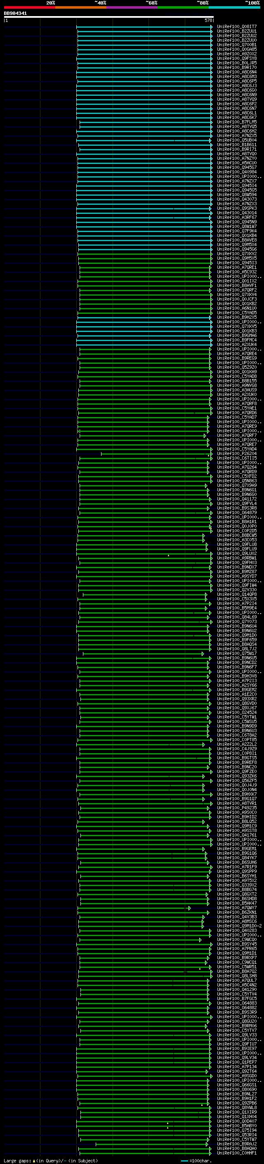Select hit label UniRef100_A3C053
264x1164 pixels.
point(237,540)
